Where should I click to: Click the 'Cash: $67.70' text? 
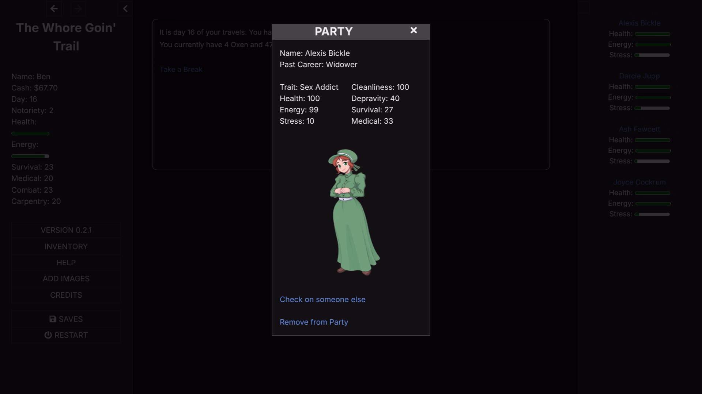34,88
